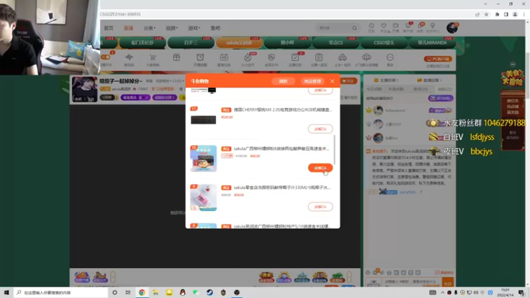Image resolution: width=530 pixels, height=298 pixels.
Task: Go to 首页 in navigation bar
Action: [x=109, y=28]
